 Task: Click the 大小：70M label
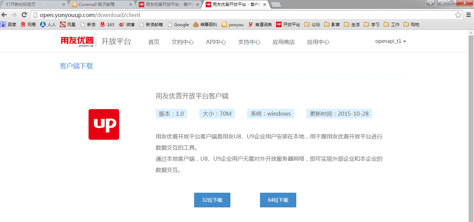pyautogui.click(x=217, y=114)
